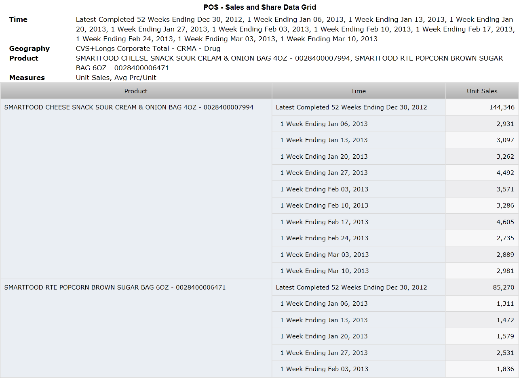This screenshot has height=382, width=519.
Task: Select Brown Sugar 'Jan 13, 2013' time cell
Action: tap(359, 320)
